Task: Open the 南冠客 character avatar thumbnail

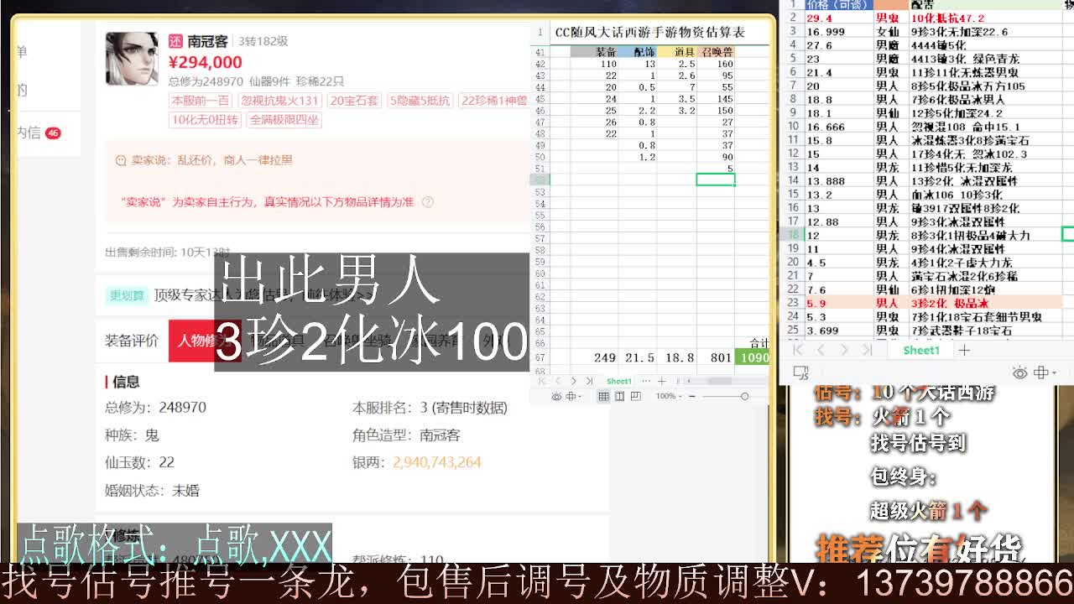Action: pyautogui.click(x=132, y=59)
